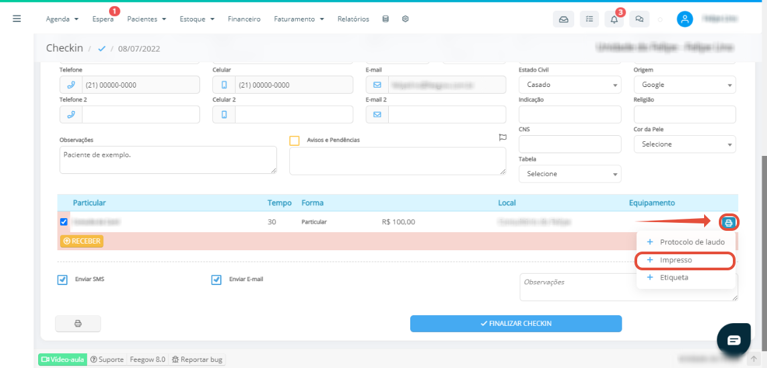767x368 pixels.
Task: Expand the Pacientes menu
Action: [147, 19]
